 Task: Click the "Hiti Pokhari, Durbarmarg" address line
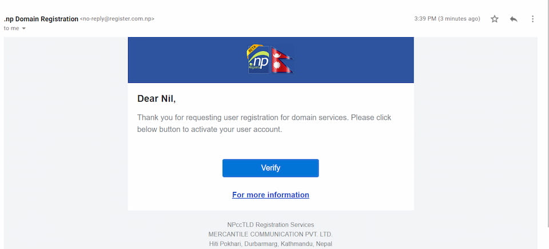click(x=270, y=244)
